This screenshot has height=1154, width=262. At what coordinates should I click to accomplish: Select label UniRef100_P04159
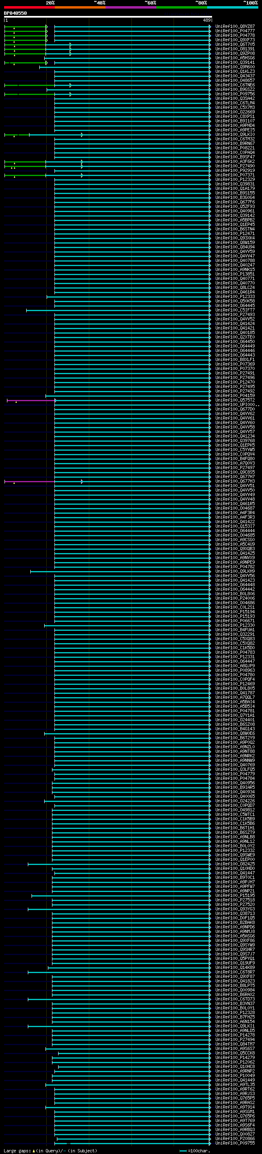click(x=235, y=395)
